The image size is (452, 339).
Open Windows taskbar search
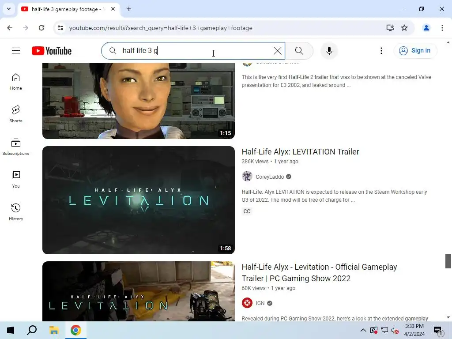tap(32, 330)
